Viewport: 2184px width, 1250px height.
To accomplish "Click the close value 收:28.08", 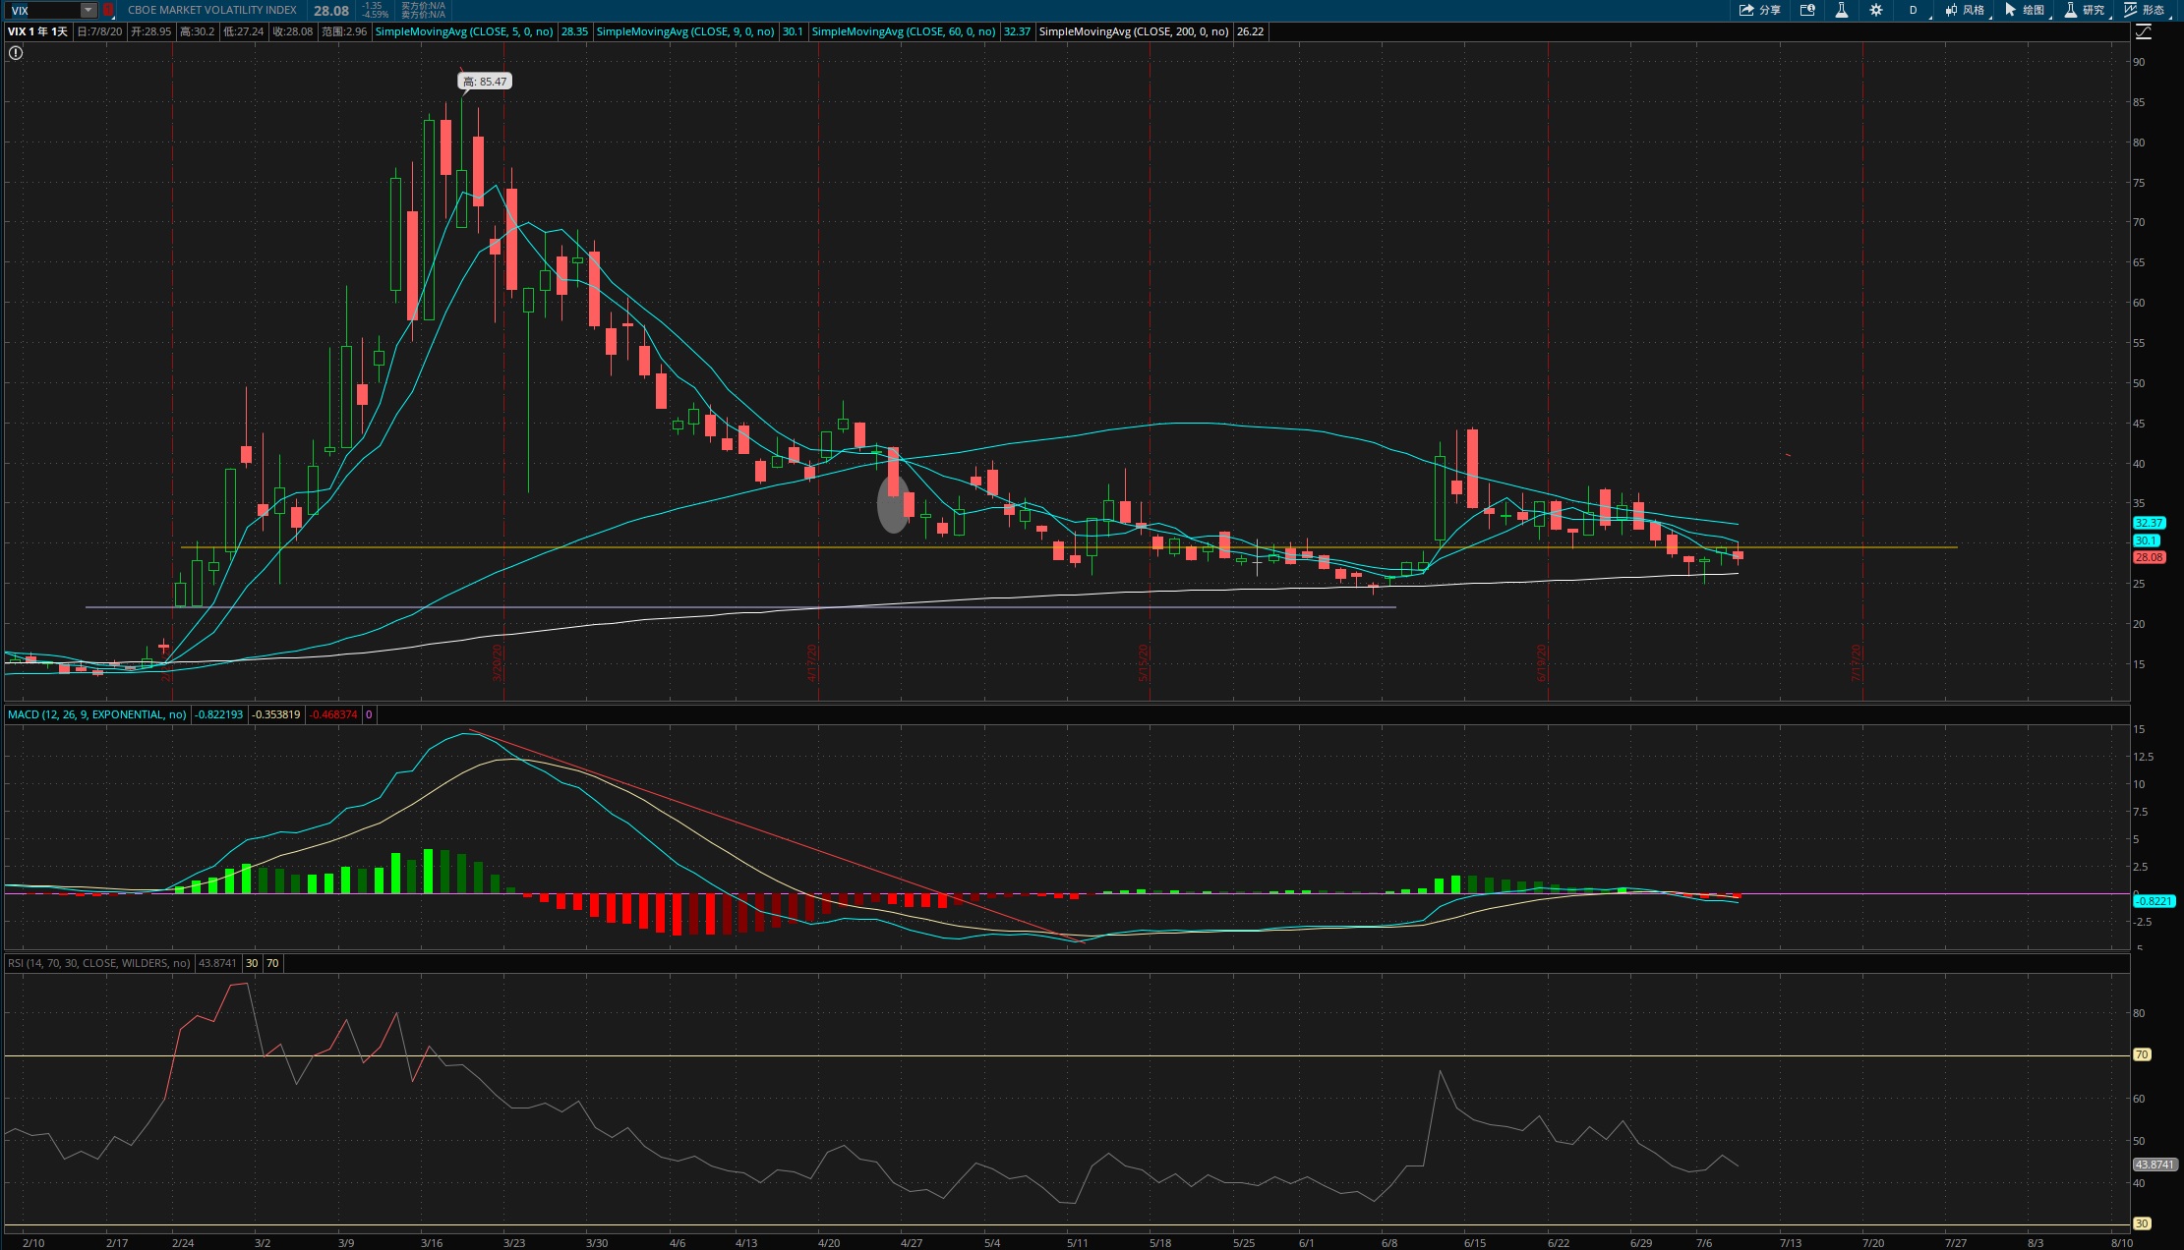I will point(293,31).
